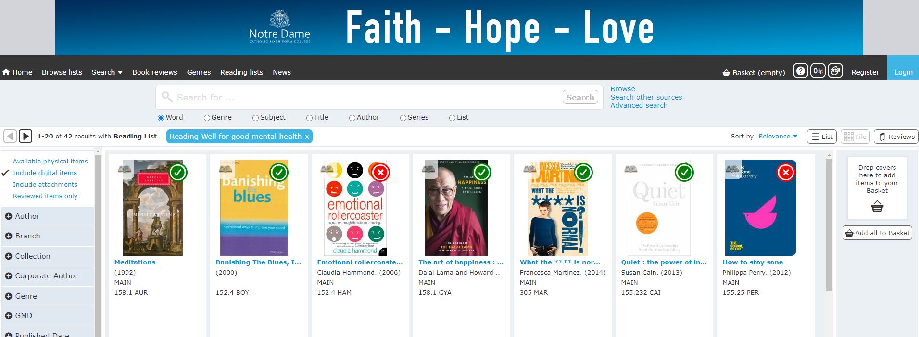Open Reading lists in the navigation bar
The image size is (919, 337).
pyautogui.click(x=241, y=72)
